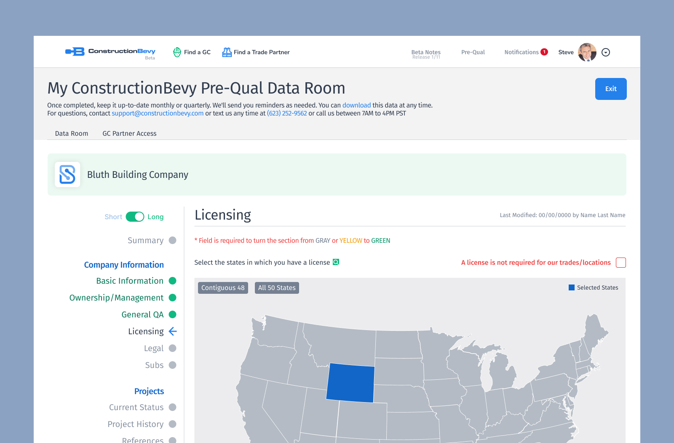This screenshot has height=443, width=674.
Task: Click the gray Current Status dot
Action: [x=172, y=407]
